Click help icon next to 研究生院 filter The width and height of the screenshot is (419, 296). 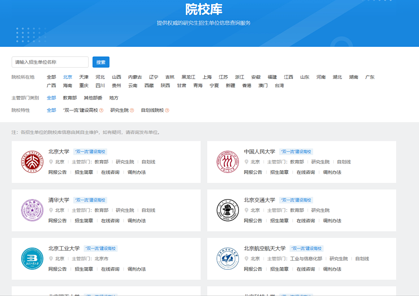click(132, 110)
